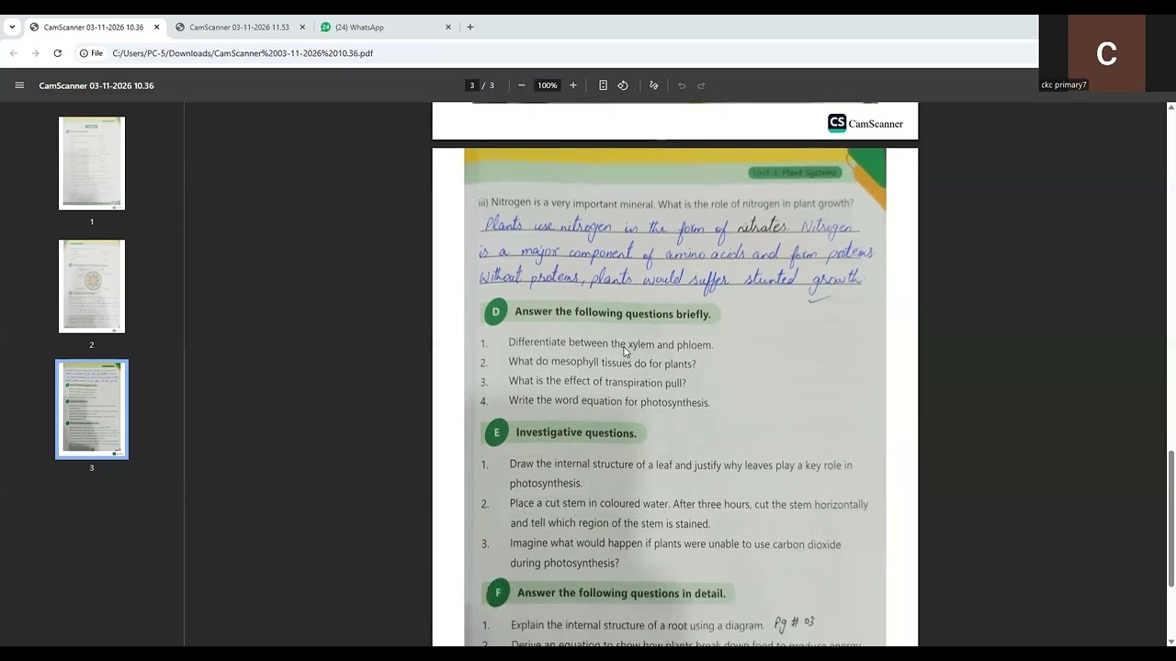This screenshot has height=661, width=1176.
Task: Zoom out the PDF
Action: point(522,85)
